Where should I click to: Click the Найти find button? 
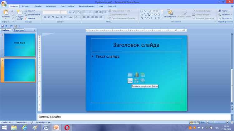click(225, 11)
